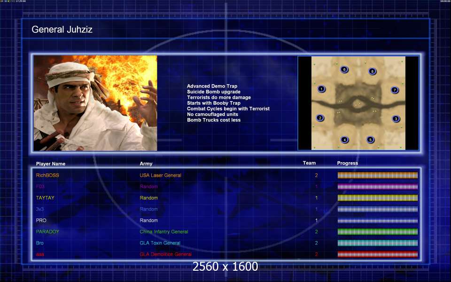Click the Progress column header
The height and width of the screenshot is (282, 451).
(348, 163)
